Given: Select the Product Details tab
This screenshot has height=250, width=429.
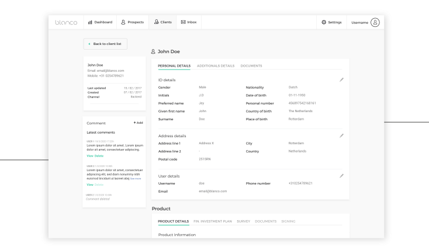Looking at the screenshot, I should 173,221.
